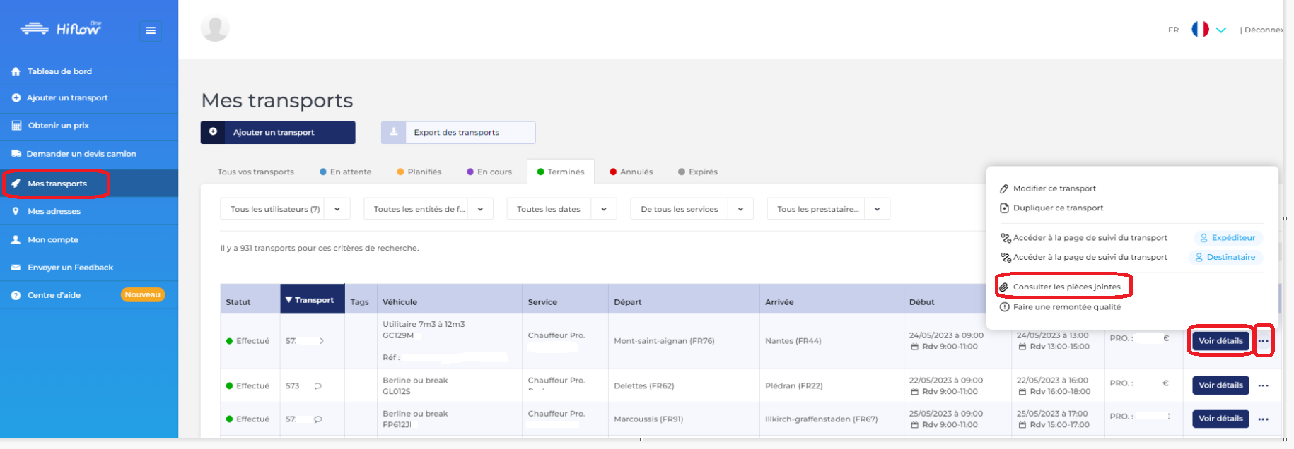
Task: Click Export des transports button
Action: coord(458,133)
